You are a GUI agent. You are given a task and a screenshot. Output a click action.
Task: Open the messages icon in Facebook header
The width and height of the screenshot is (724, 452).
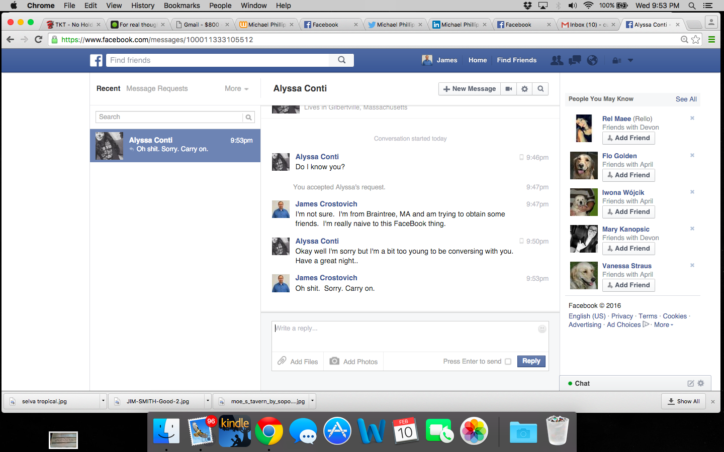(575, 60)
